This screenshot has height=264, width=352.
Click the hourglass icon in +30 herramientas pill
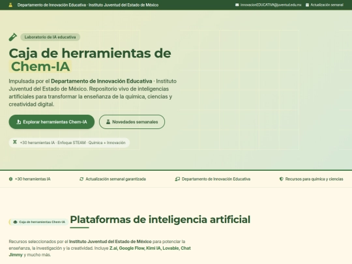point(15,142)
